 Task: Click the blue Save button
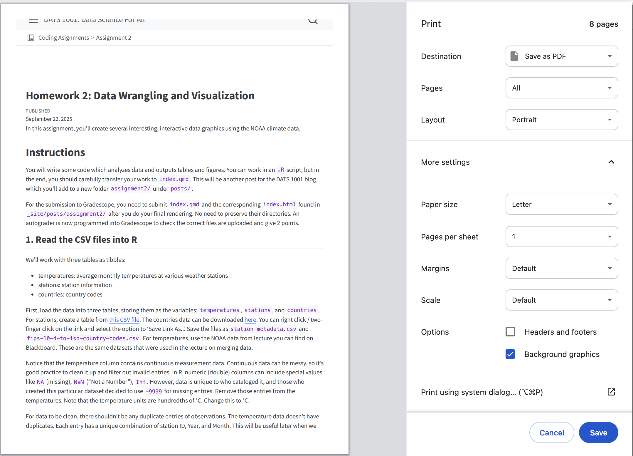(x=598, y=432)
